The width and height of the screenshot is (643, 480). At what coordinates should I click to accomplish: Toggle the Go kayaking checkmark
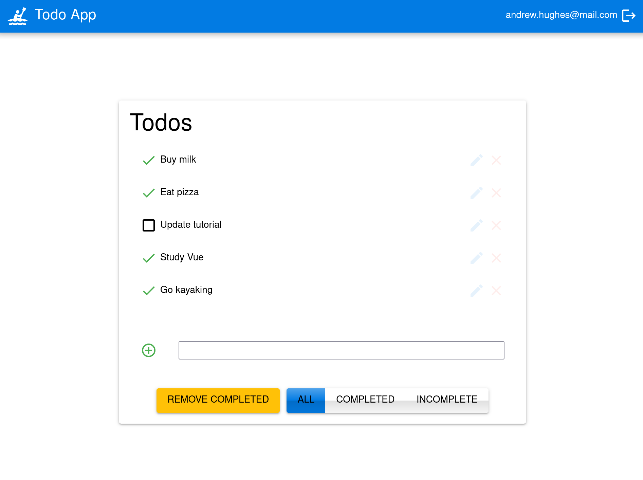[x=149, y=291]
